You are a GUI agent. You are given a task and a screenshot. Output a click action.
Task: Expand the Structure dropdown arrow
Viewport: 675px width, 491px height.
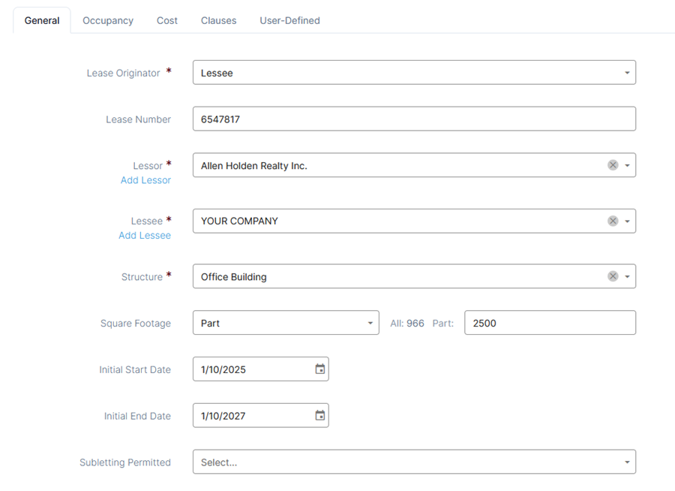click(627, 277)
